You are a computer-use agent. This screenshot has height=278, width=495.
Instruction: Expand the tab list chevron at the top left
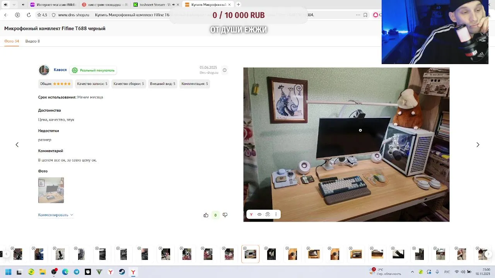(x=14, y=5)
